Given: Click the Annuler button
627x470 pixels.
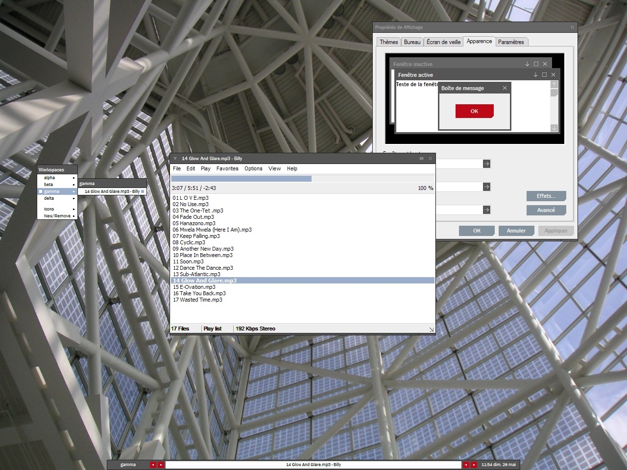Looking at the screenshot, I should coord(516,231).
